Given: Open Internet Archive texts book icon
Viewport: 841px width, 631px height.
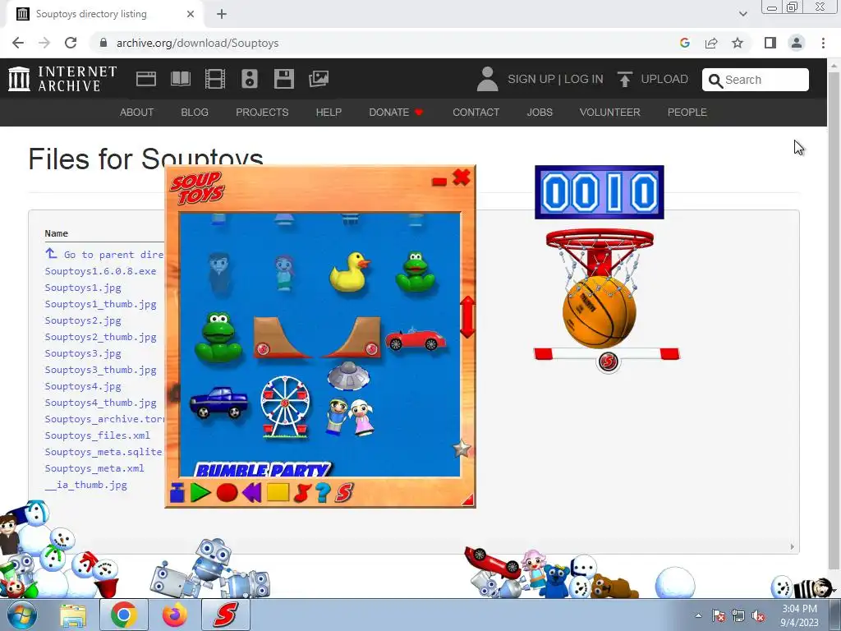Looking at the screenshot, I should 180,79.
